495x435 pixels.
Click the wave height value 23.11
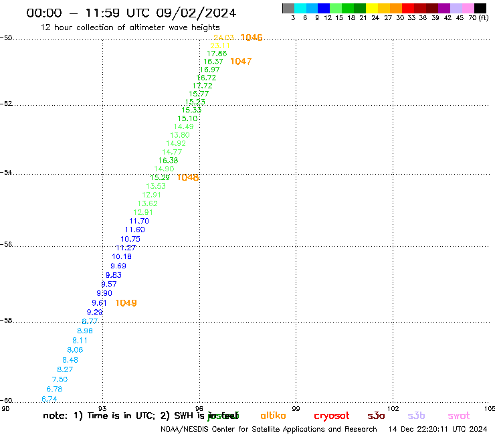[220, 46]
